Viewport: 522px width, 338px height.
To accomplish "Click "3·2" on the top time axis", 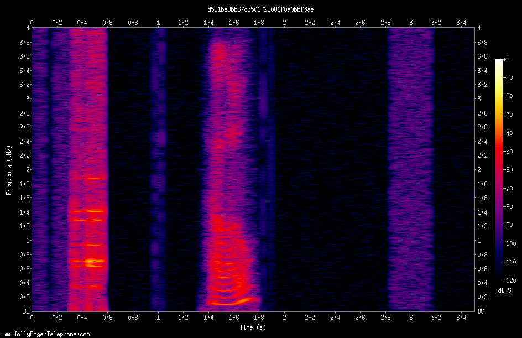I will [x=436, y=23].
